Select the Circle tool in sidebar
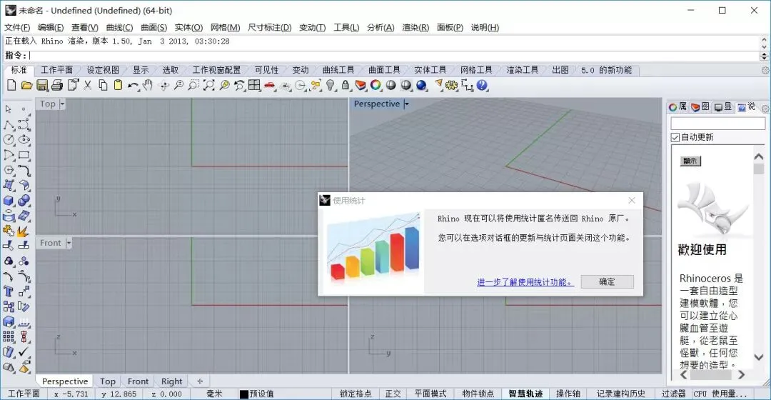 pos(9,140)
